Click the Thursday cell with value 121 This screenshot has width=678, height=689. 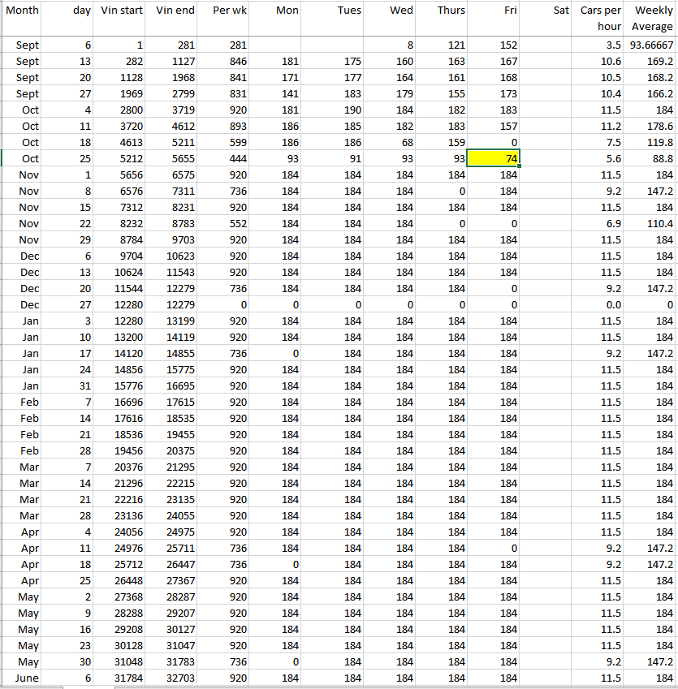[x=442, y=45]
